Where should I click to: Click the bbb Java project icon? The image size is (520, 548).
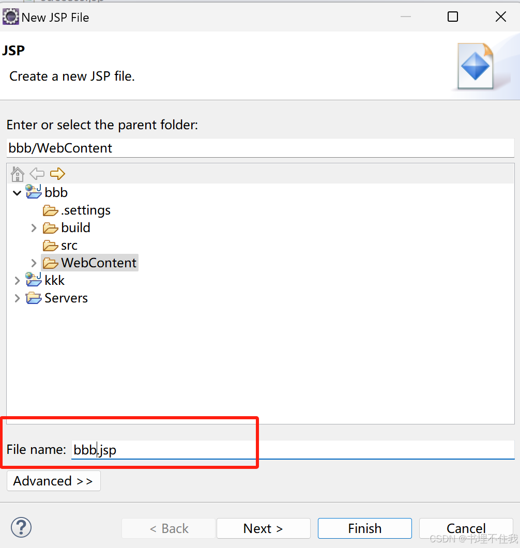coord(33,192)
